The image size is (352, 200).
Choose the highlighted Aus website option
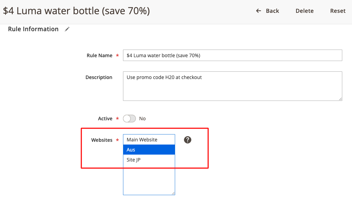click(149, 150)
